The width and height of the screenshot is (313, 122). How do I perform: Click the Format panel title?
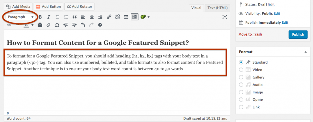coord(245,52)
